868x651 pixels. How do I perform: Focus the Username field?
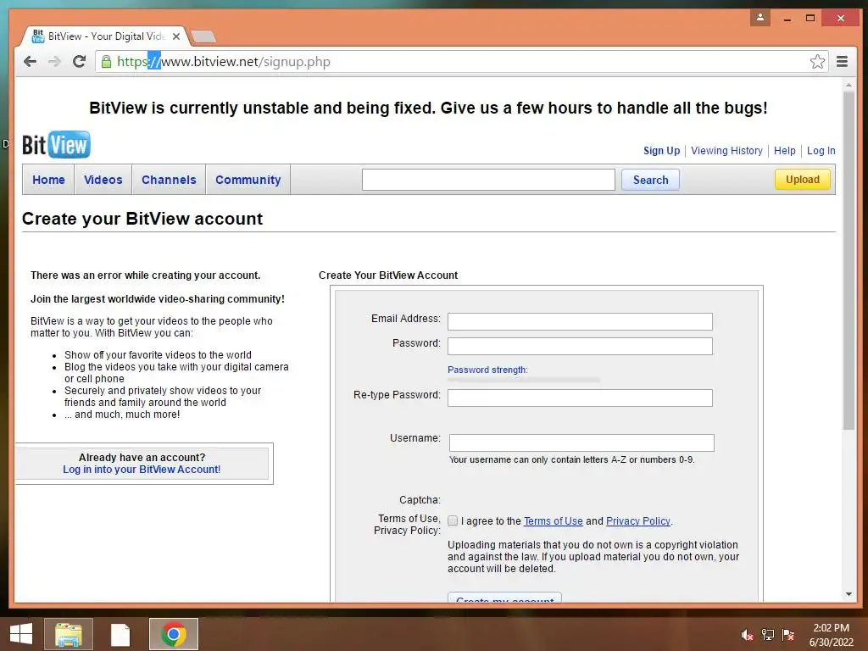[x=581, y=442]
